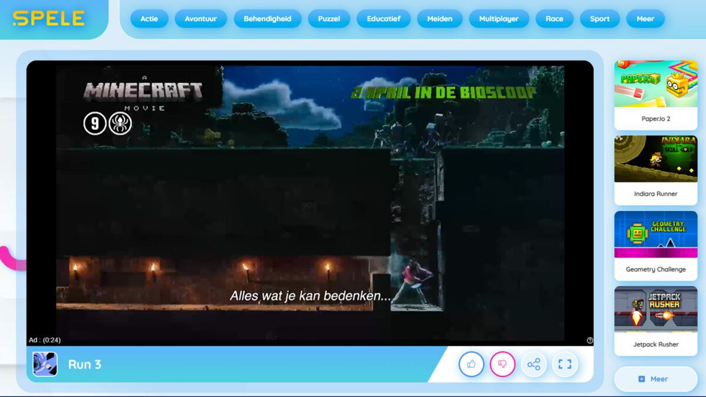The image size is (706, 397).
Task: Open the Meiden category
Action: tap(440, 19)
